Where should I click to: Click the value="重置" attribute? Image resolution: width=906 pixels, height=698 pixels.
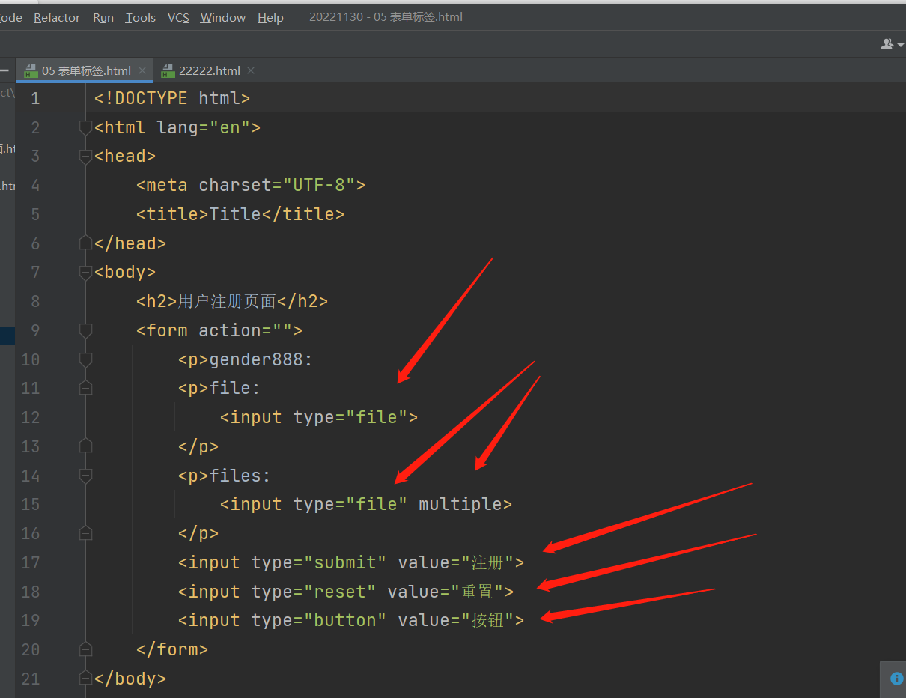[x=446, y=592]
